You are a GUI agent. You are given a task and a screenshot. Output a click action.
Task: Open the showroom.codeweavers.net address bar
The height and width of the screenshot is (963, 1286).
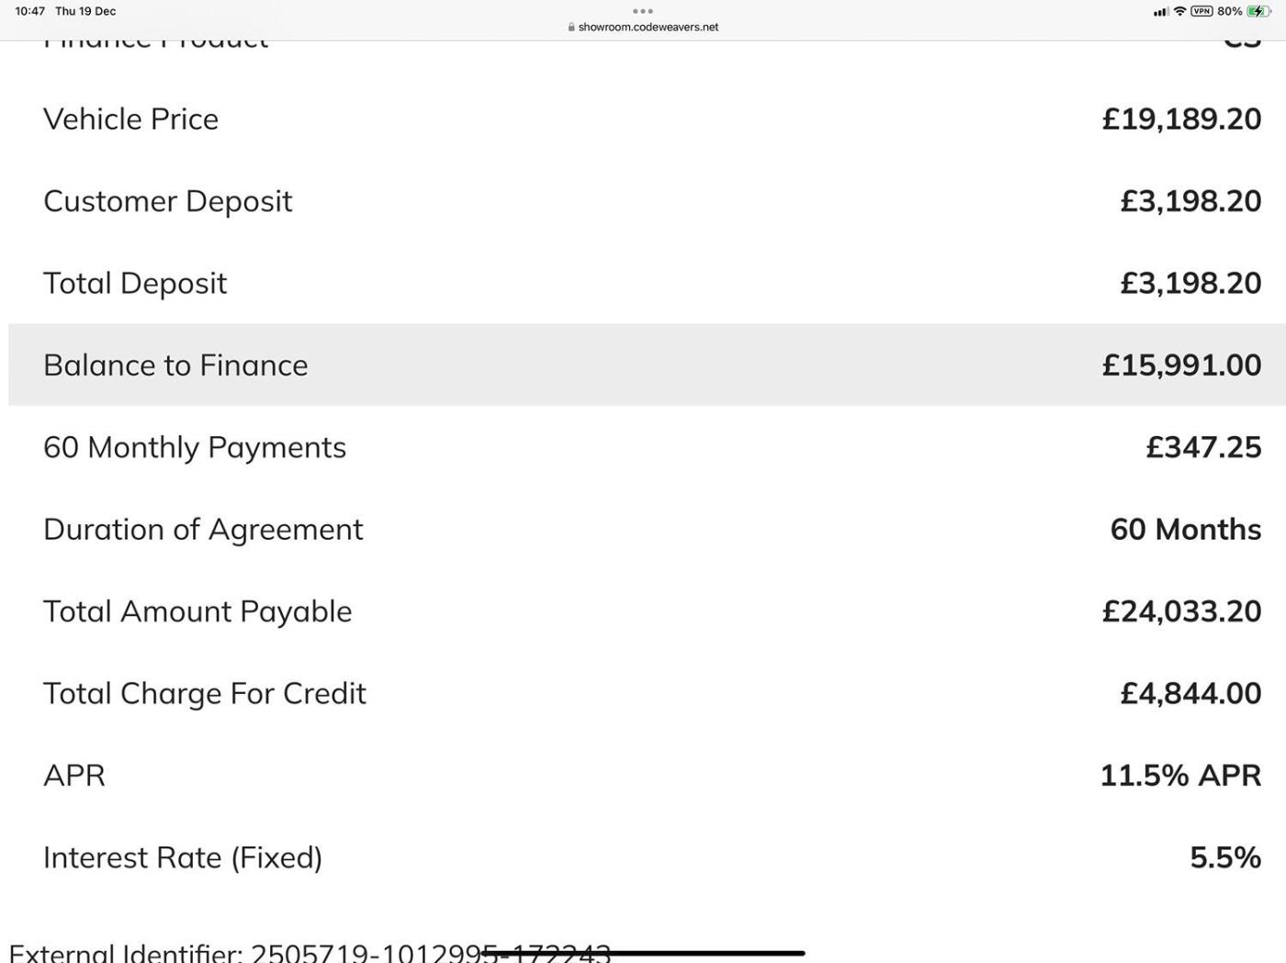[648, 28]
